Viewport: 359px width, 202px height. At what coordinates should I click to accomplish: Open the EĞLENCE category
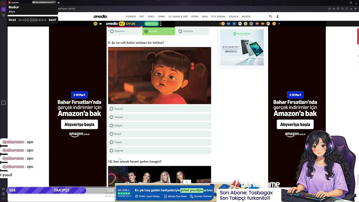click(x=233, y=17)
